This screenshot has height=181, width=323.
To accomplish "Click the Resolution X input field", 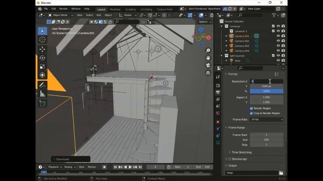I will pos(266,81).
